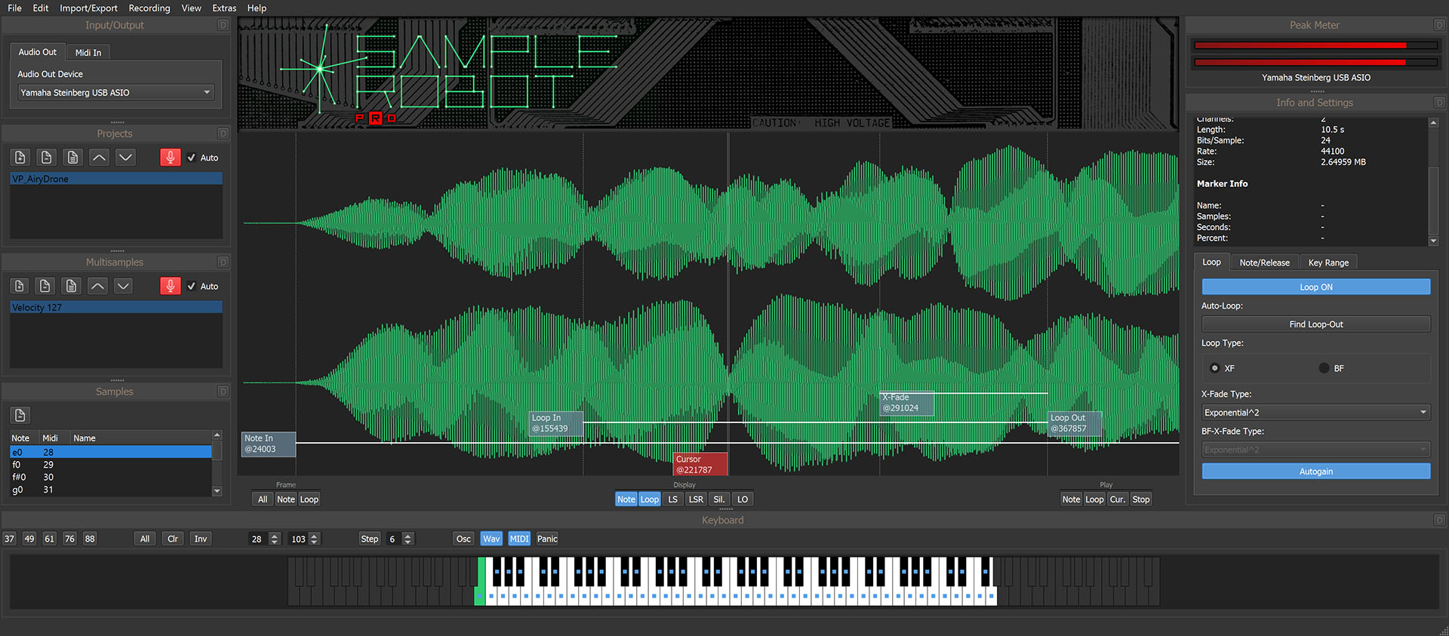Switch to the Note/Release tab
The height and width of the screenshot is (636, 1449).
point(1264,263)
